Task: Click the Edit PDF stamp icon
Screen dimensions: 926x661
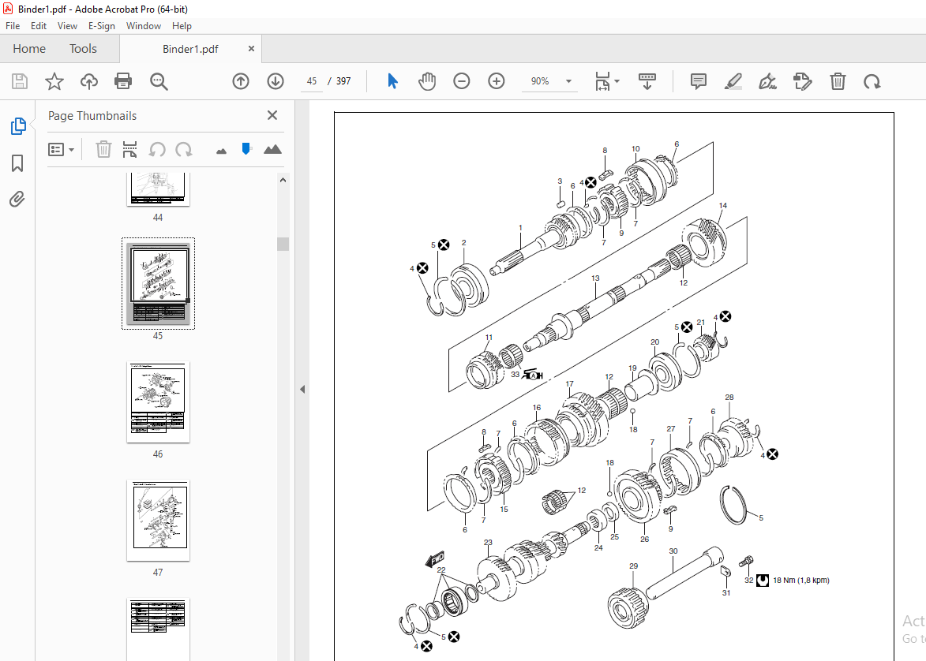Action: tap(803, 81)
